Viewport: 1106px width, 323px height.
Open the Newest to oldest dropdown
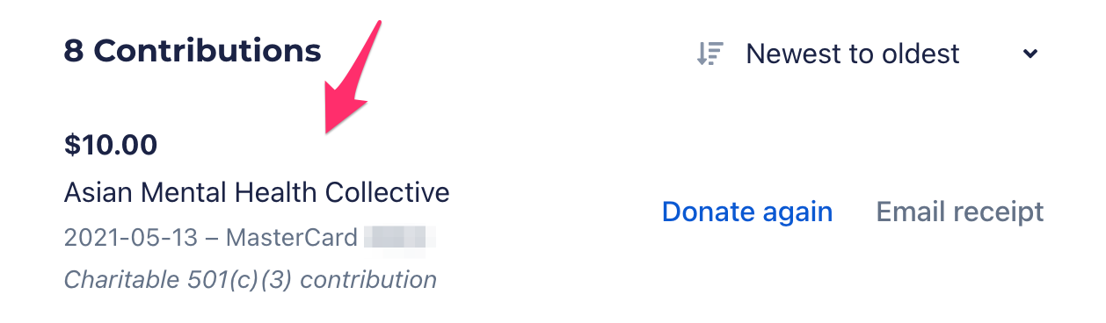click(x=868, y=54)
